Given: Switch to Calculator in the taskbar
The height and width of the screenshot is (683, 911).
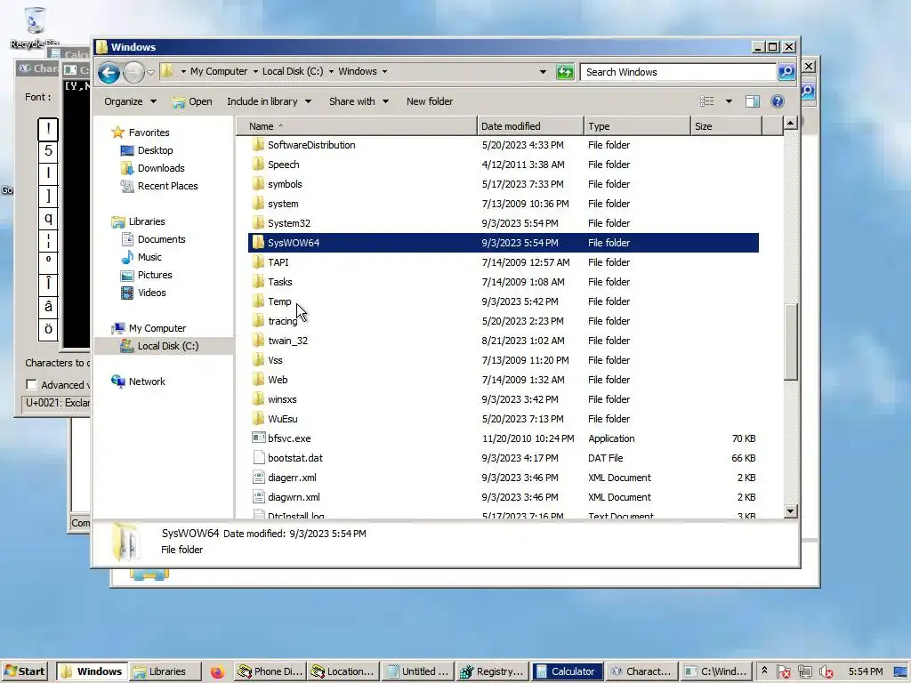Looking at the screenshot, I should [x=567, y=671].
